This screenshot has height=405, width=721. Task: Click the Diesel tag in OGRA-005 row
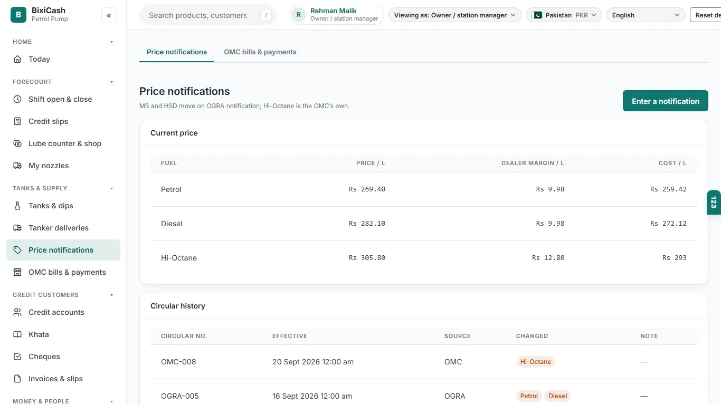click(558, 396)
